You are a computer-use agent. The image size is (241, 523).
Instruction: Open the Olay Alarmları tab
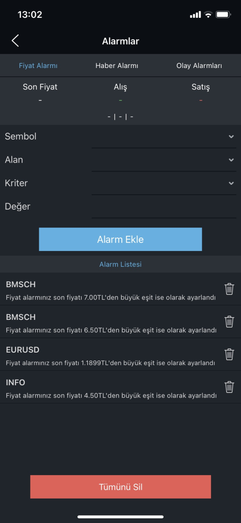click(x=199, y=66)
